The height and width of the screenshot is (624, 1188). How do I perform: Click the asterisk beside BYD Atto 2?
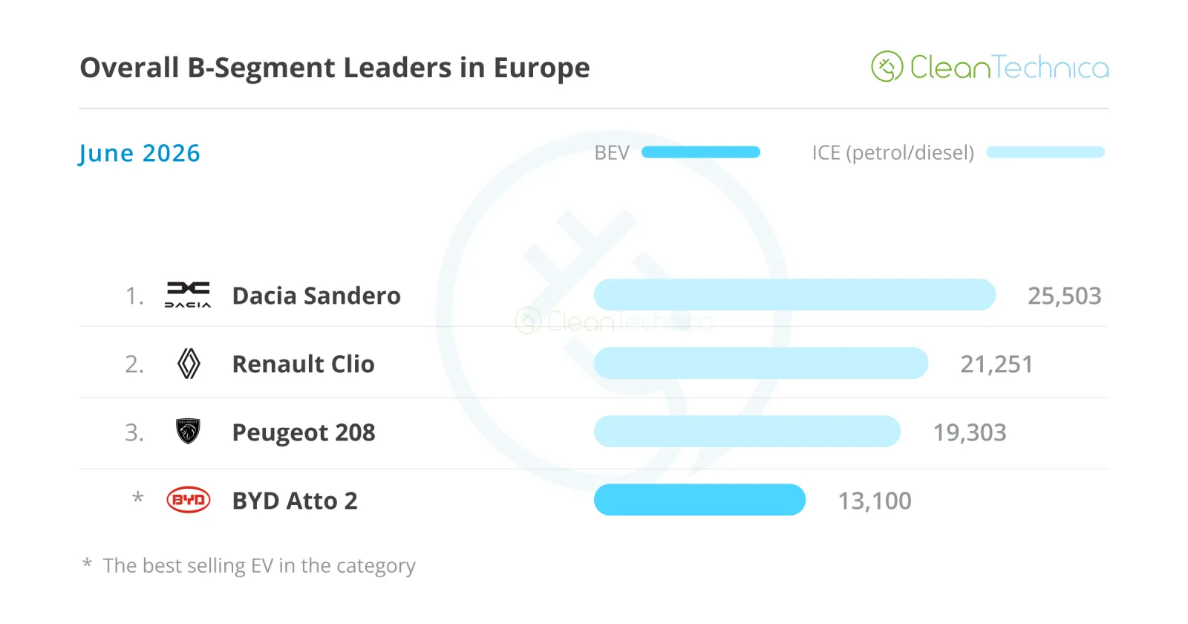pyautogui.click(x=137, y=498)
